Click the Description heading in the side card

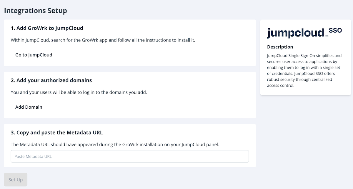280,47
